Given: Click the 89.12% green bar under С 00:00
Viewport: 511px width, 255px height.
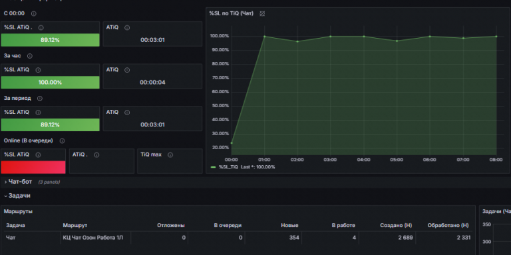Looking at the screenshot, I should 50,40.
